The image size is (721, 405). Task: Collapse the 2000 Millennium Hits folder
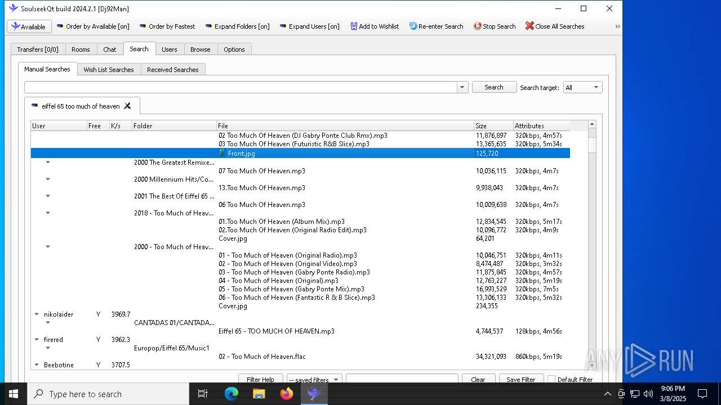48,179
